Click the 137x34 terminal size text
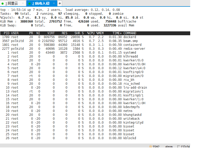The height and width of the screenshot is (149, 206). (x=185, y=146)
